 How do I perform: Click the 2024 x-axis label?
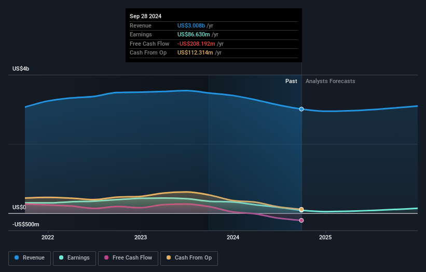233,237
